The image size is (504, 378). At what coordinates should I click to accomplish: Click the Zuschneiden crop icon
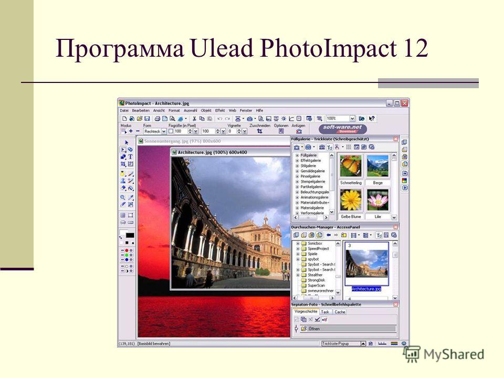pyautogui.click(x=260, y=131)
